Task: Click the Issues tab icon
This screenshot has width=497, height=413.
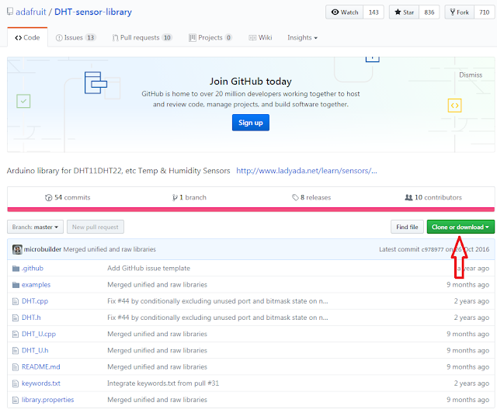Action: click(x=59, y=38)
